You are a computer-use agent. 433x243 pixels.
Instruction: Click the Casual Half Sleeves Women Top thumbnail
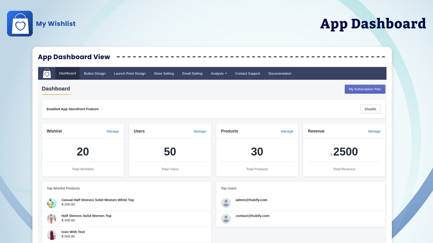click(x=51, y=202)
